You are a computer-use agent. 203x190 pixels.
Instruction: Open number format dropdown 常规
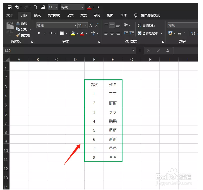pyautogui.click(x=183, y=25)
